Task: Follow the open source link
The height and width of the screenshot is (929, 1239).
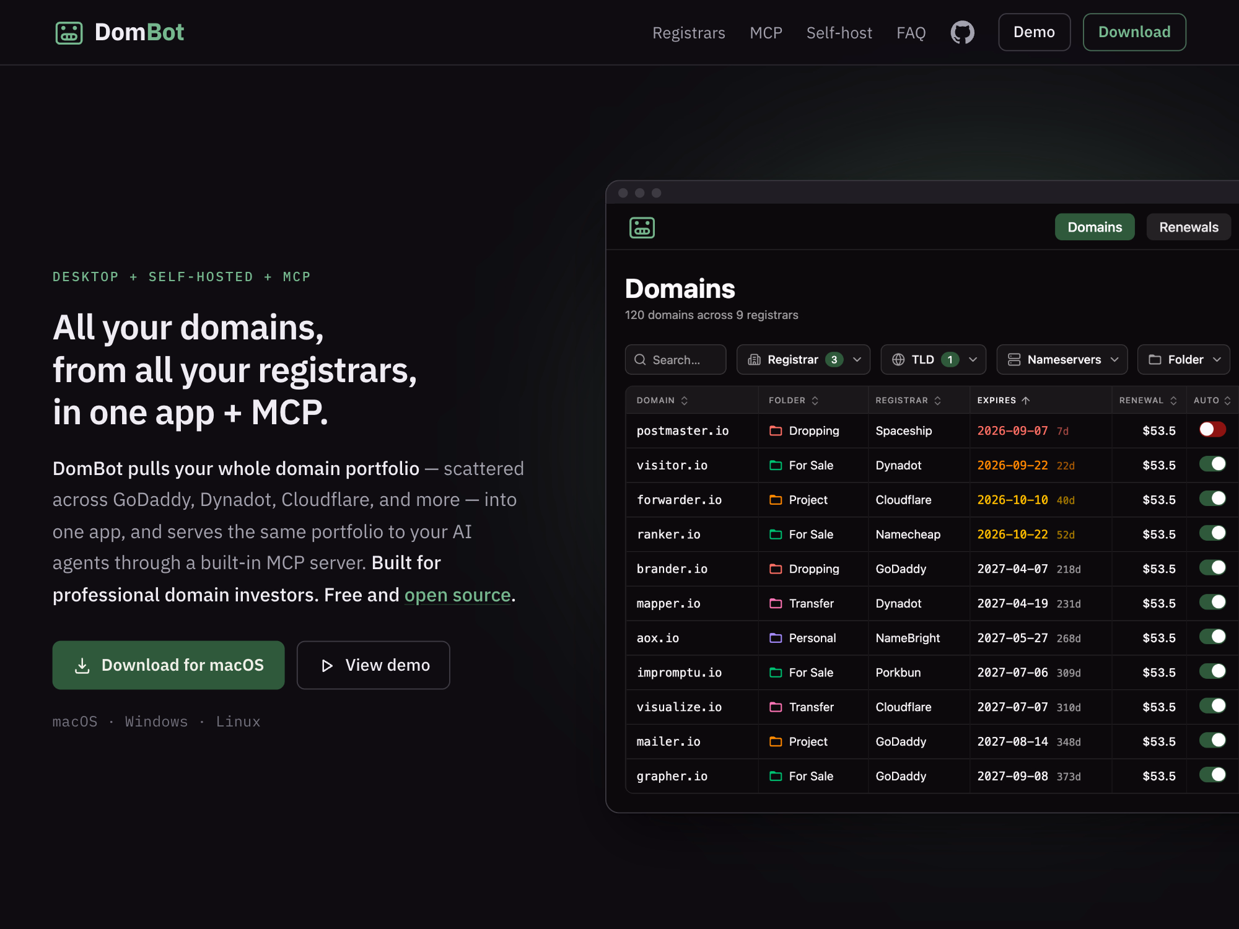Action: [457, 595]
